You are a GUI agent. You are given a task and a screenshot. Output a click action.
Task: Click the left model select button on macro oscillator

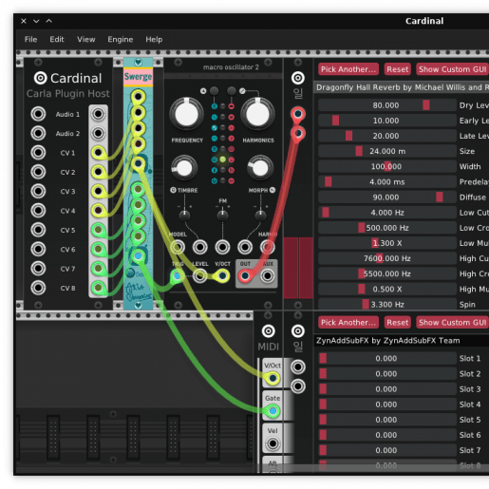click(215, 91)
